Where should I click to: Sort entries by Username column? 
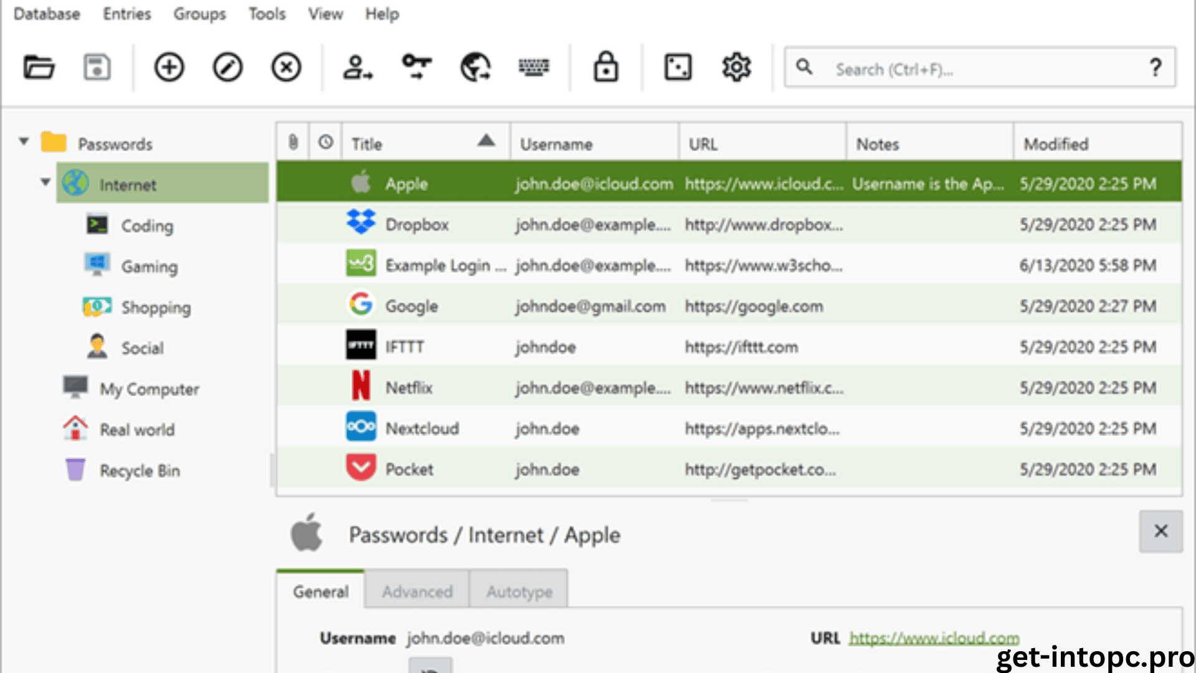[594, 143]
